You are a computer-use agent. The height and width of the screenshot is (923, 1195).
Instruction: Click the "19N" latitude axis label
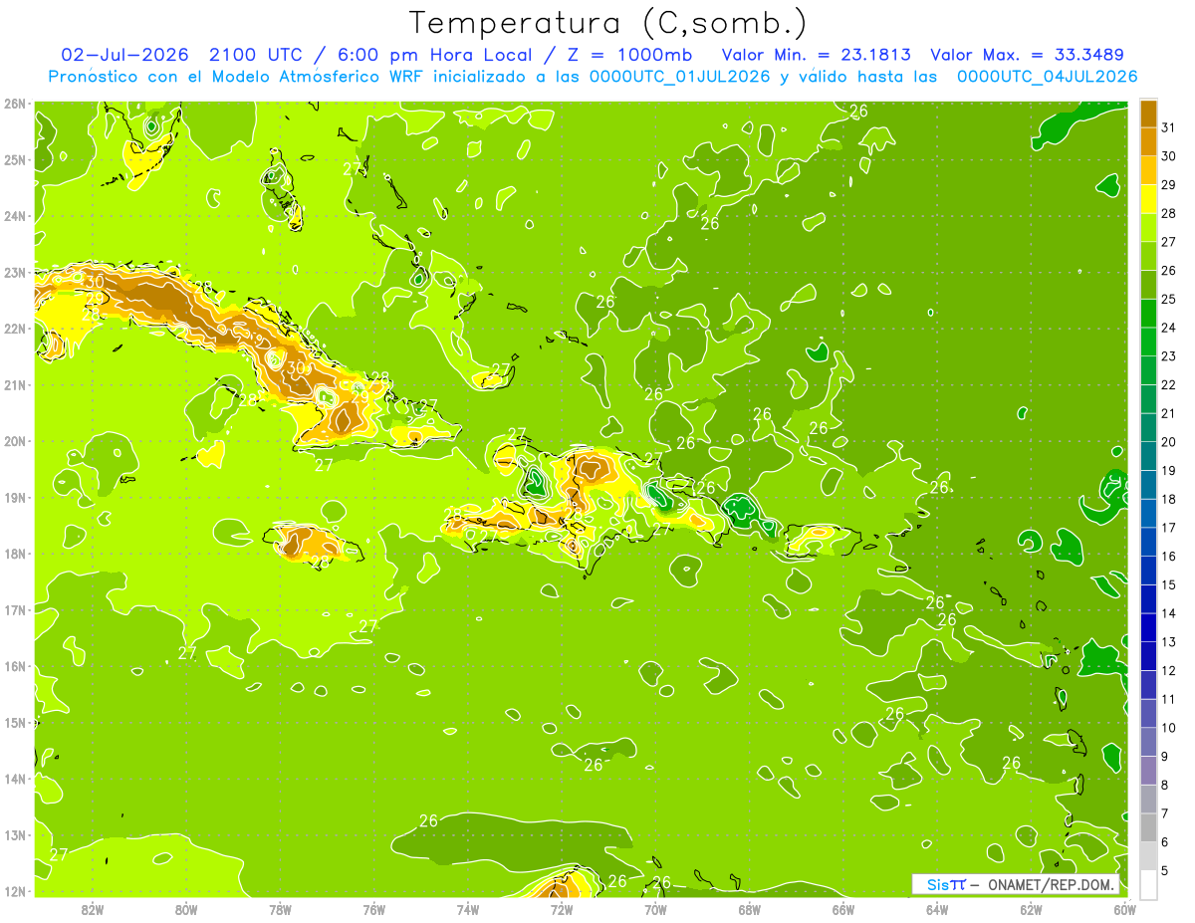[15, 498]
